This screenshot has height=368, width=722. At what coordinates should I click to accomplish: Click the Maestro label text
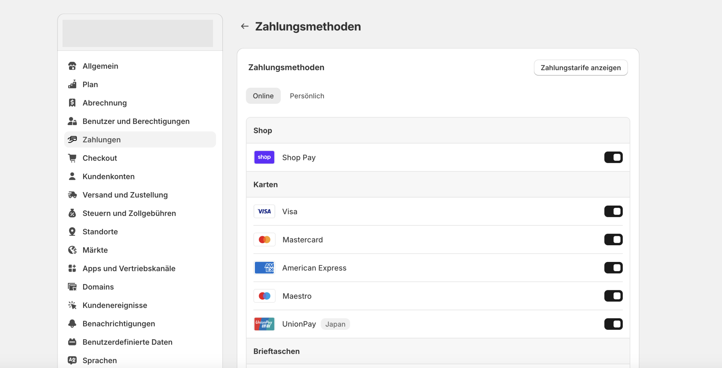297,296
